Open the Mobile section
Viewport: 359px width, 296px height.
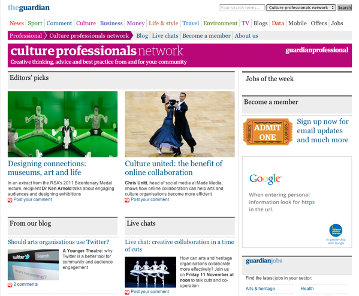[x=297, y=23]
